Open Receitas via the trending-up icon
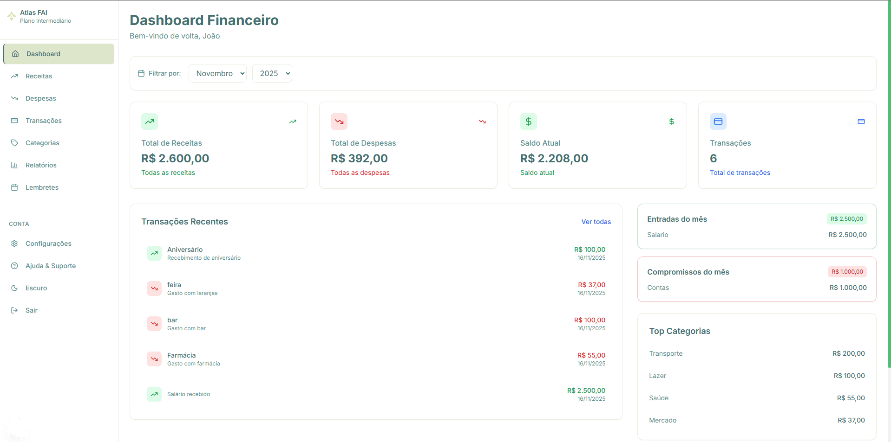 [x=15, y=76]
